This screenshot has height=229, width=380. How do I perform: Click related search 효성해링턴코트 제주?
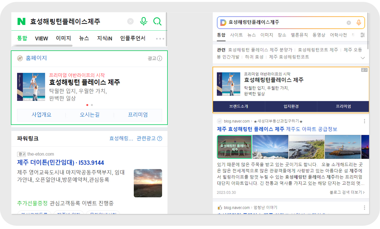coord(318,50)
